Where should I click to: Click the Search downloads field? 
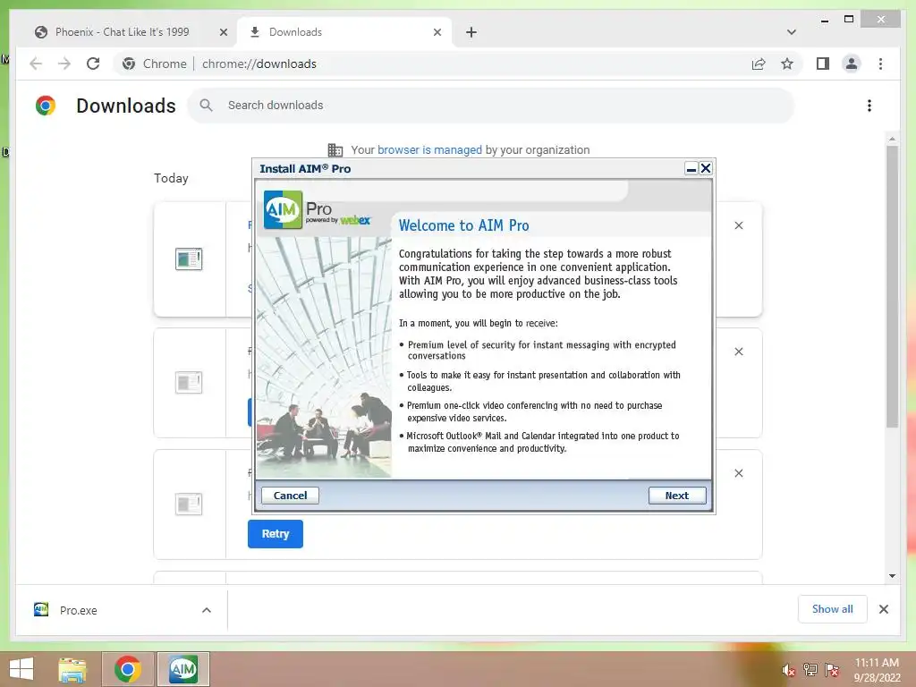(491, 106)
